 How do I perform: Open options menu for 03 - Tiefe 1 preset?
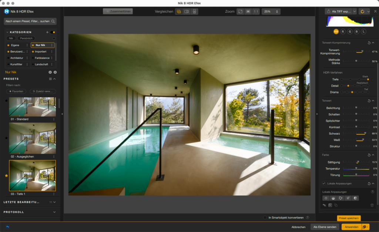pyautogui.click(x=54, y=194)
